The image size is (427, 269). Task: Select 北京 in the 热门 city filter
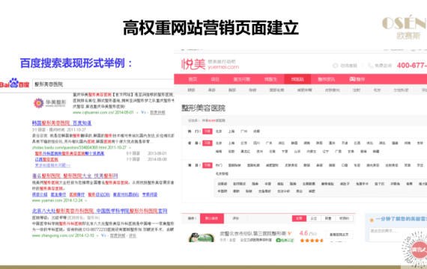tap(219, 132)
